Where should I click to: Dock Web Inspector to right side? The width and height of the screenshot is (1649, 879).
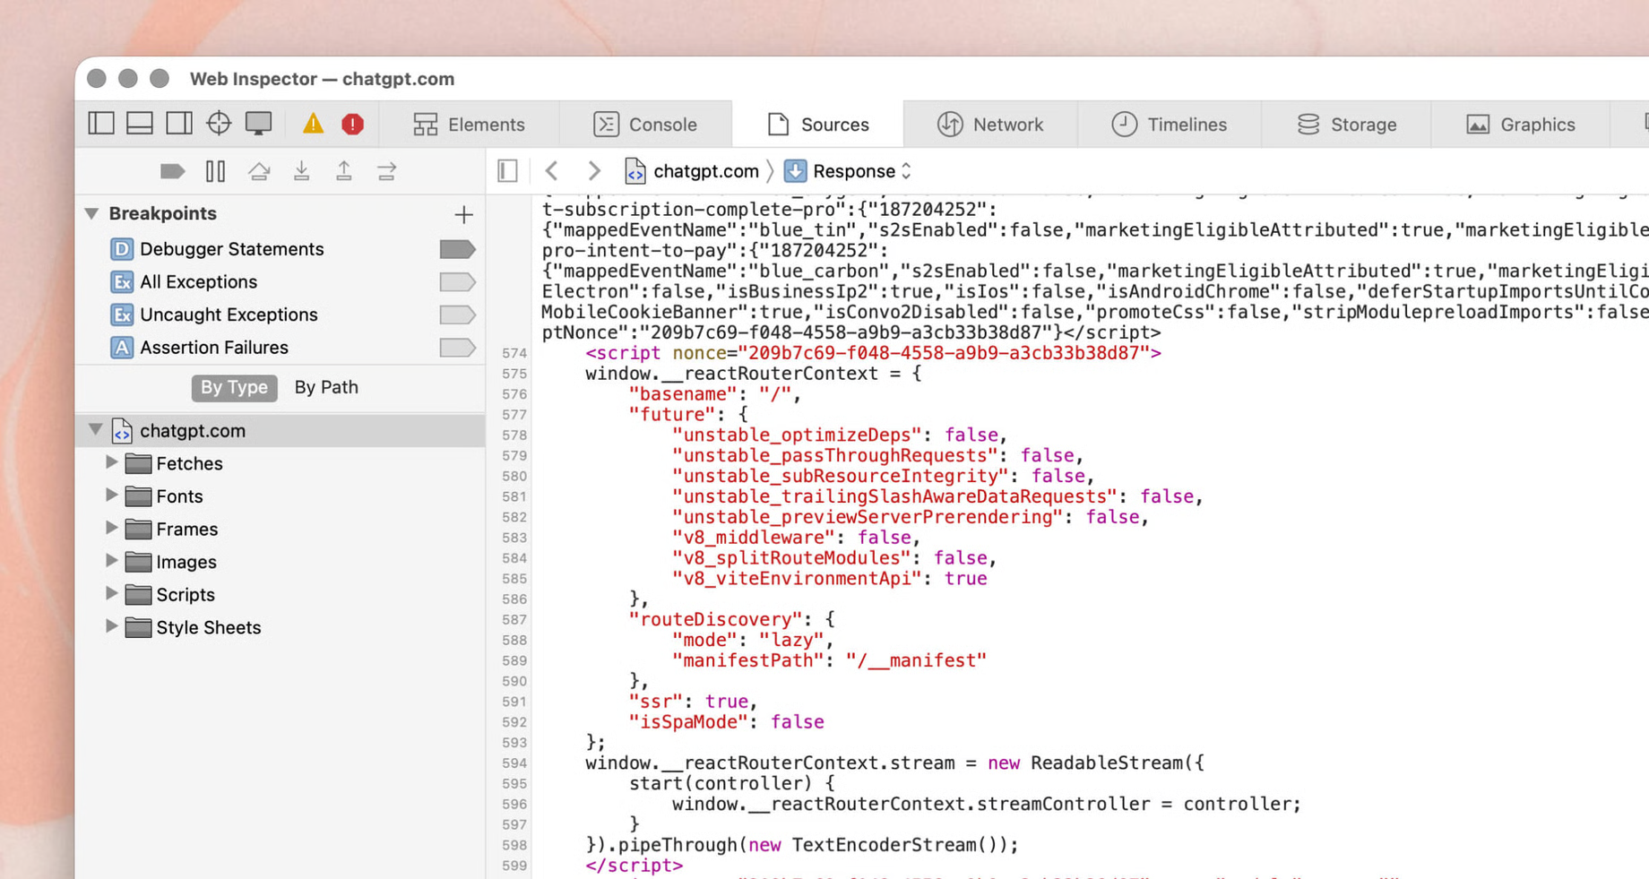[x=179, y=124]
